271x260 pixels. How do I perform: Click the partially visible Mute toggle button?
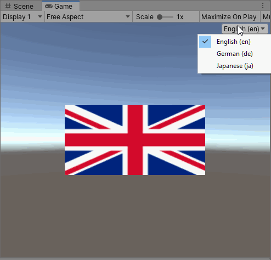(x=266, y=17)
